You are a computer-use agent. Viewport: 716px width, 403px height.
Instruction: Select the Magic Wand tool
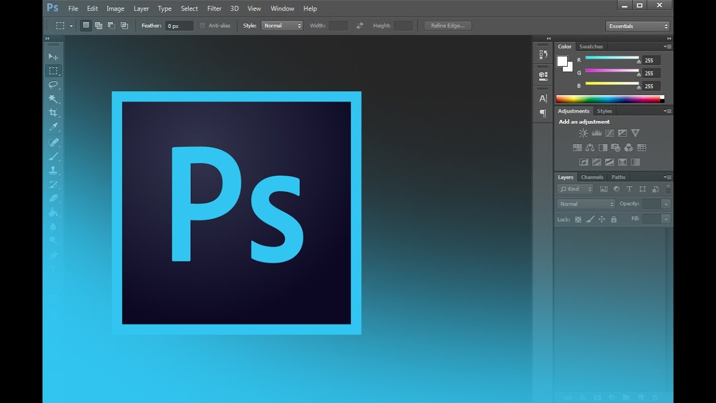pos(53,99)
